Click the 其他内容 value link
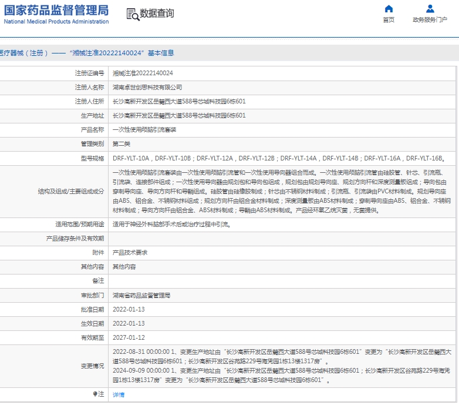This screenshot has width=459, height=405. coord(124,267)
